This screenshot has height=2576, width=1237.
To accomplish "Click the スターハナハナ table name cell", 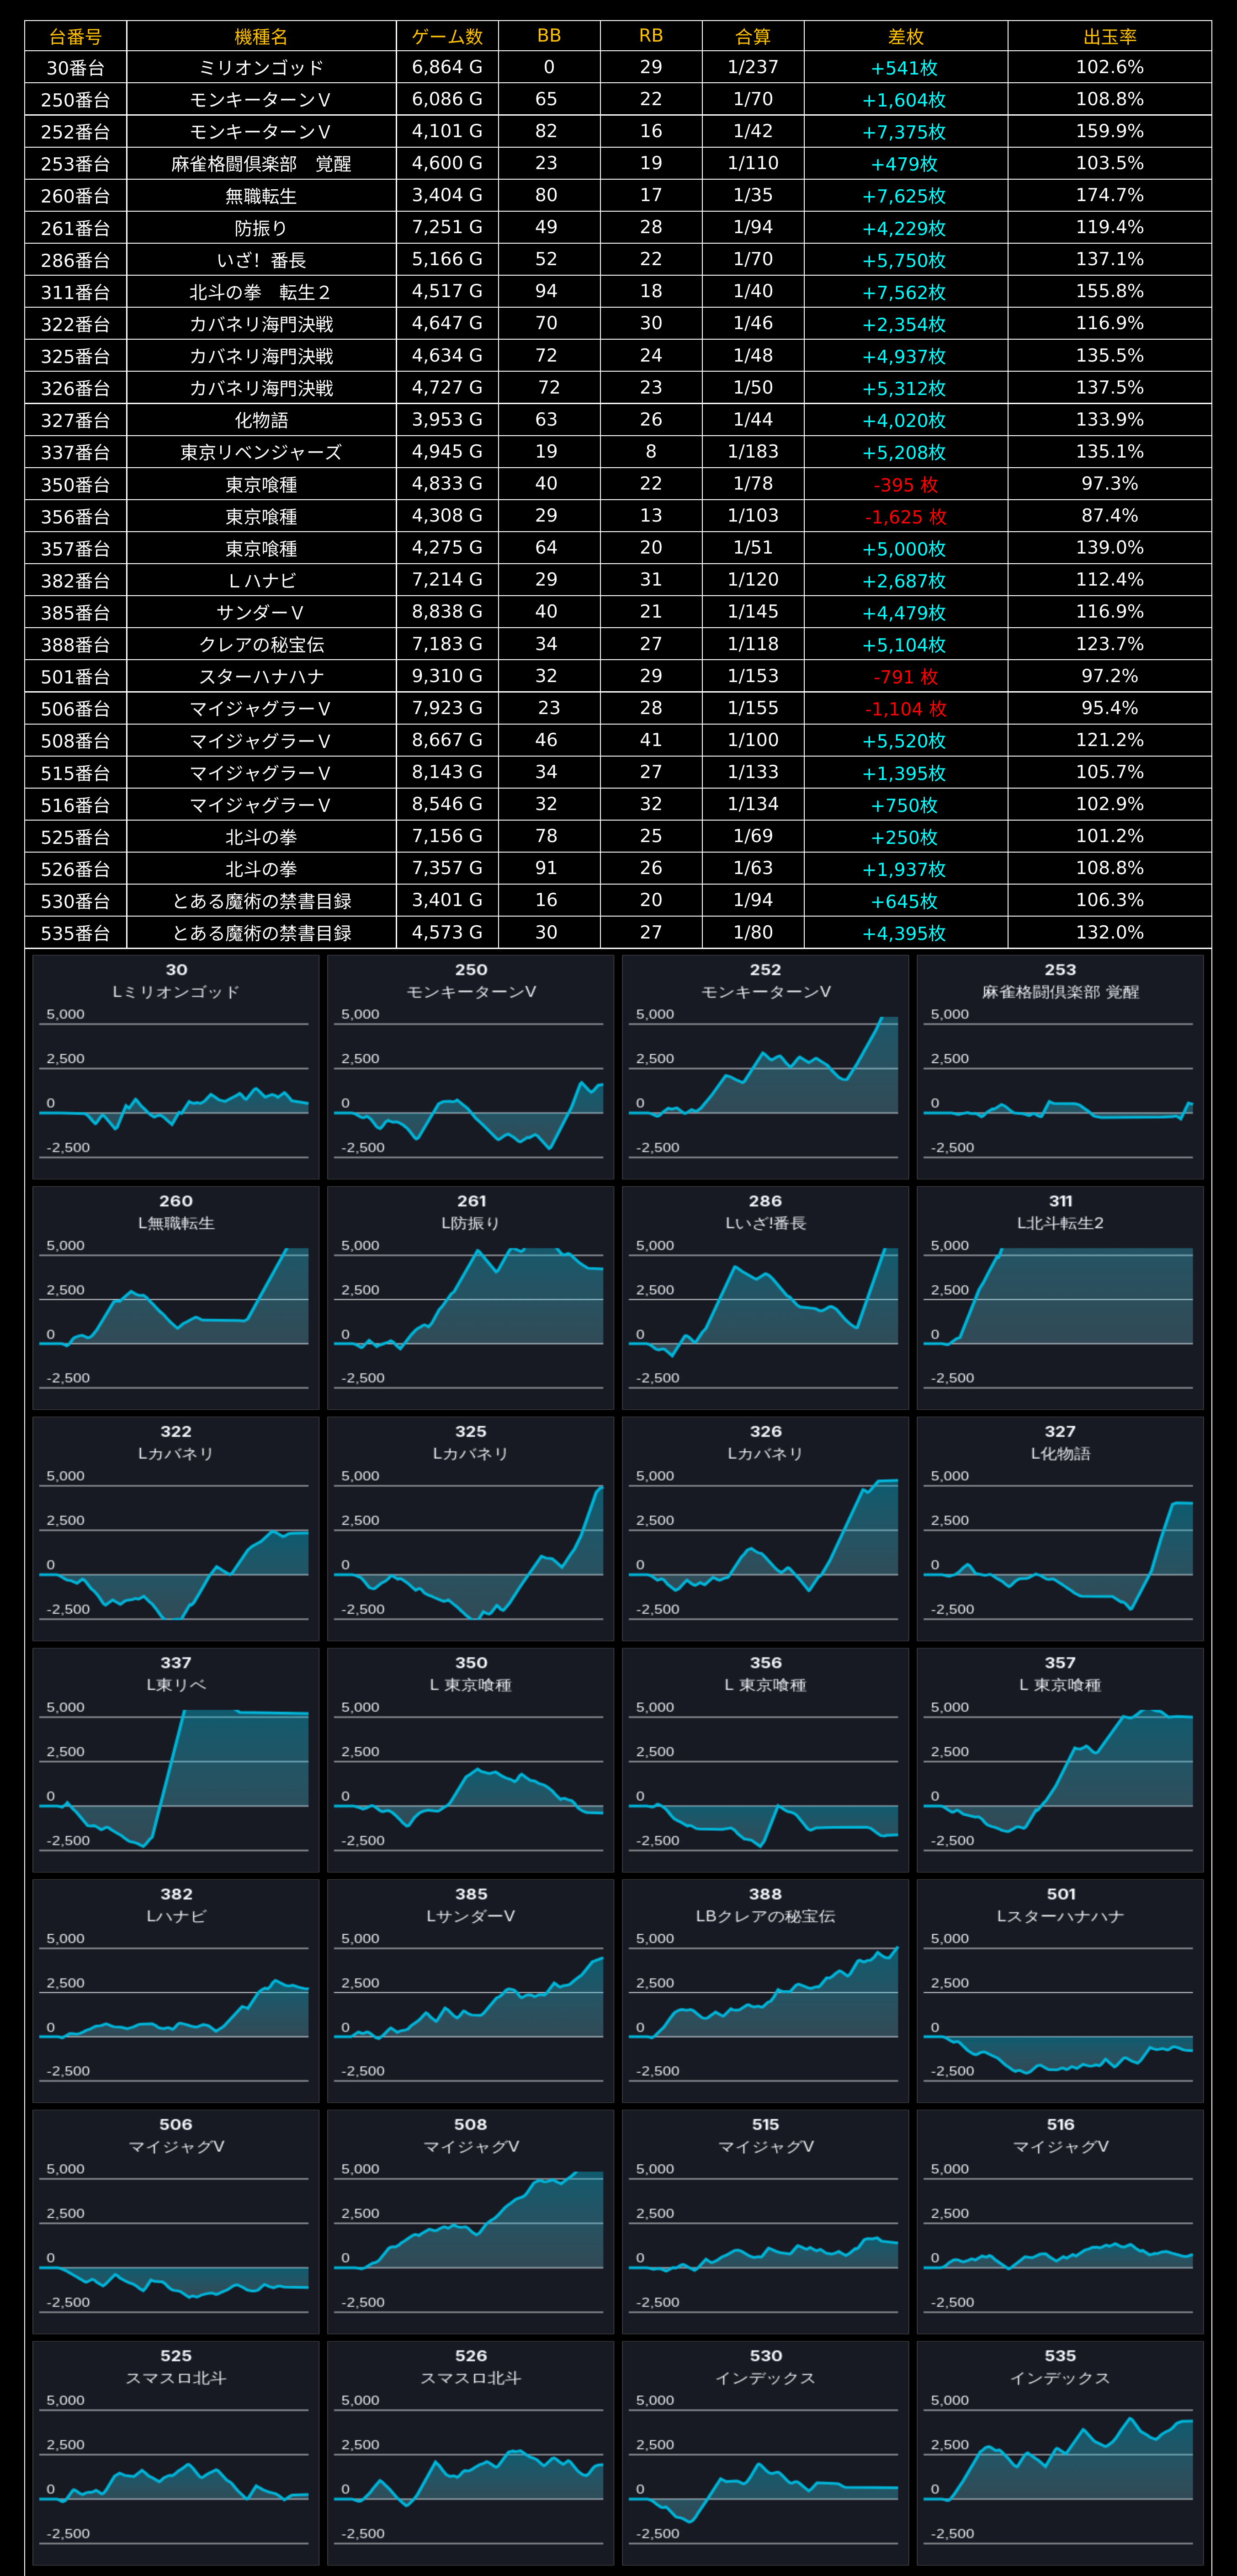I will point(261,677).
